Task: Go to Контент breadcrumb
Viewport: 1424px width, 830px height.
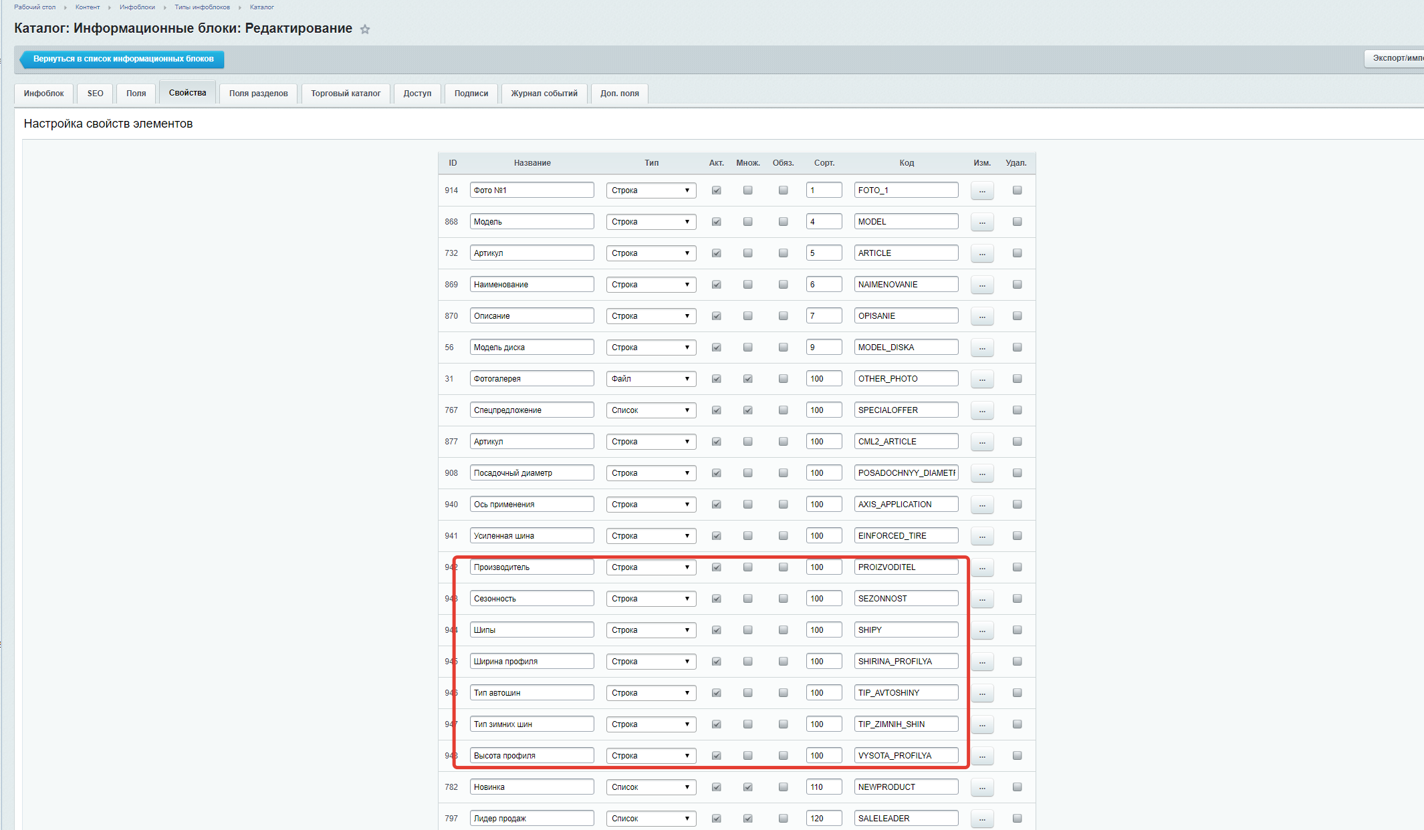Action: point(88,7)
